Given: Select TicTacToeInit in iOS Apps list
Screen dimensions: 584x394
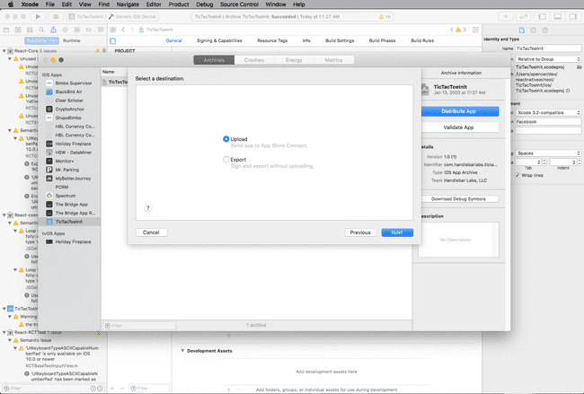Looking at the screenshot, I should pos(69,222).
